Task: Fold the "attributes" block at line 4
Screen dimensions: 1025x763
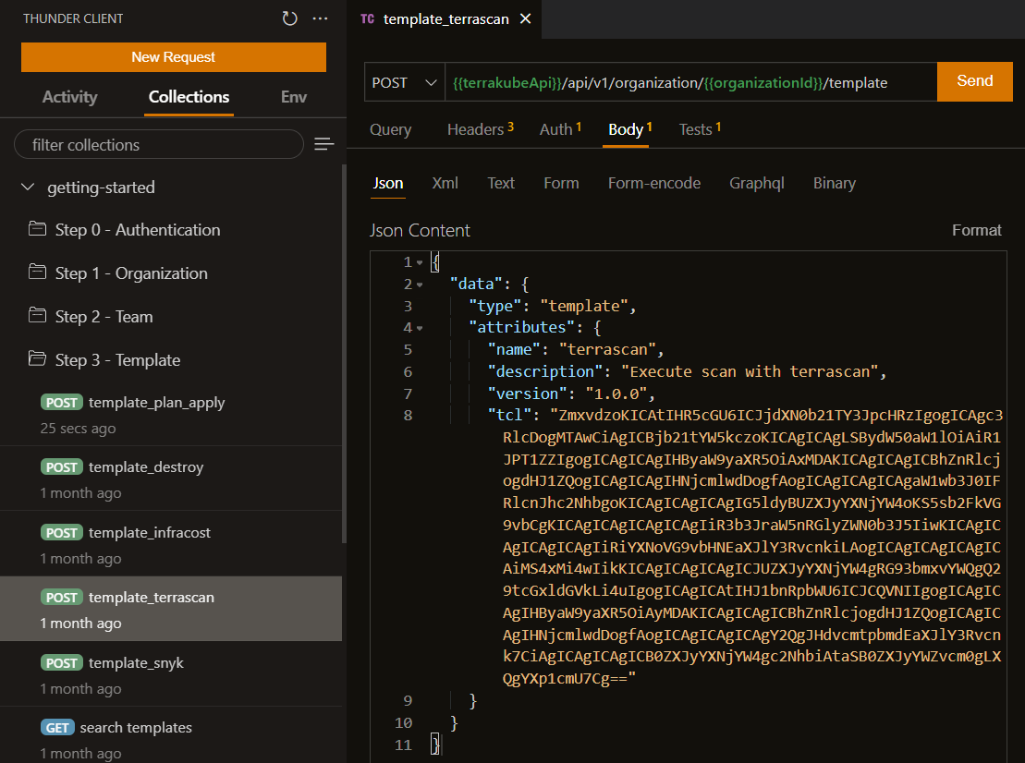Action: [420, 328]
